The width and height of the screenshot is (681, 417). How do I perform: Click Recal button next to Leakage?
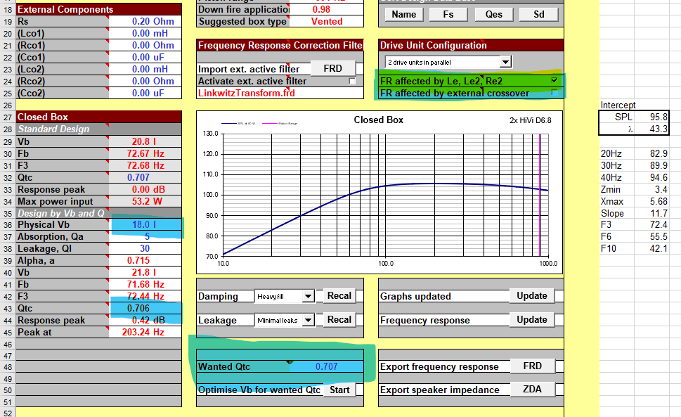click(x=339, y=320)
